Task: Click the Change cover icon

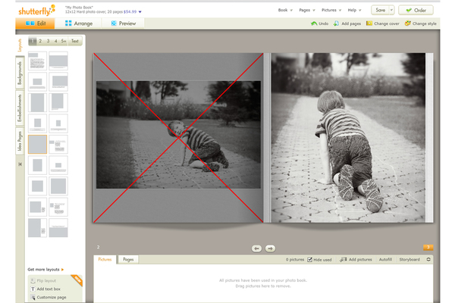Action: coord(369,23)
